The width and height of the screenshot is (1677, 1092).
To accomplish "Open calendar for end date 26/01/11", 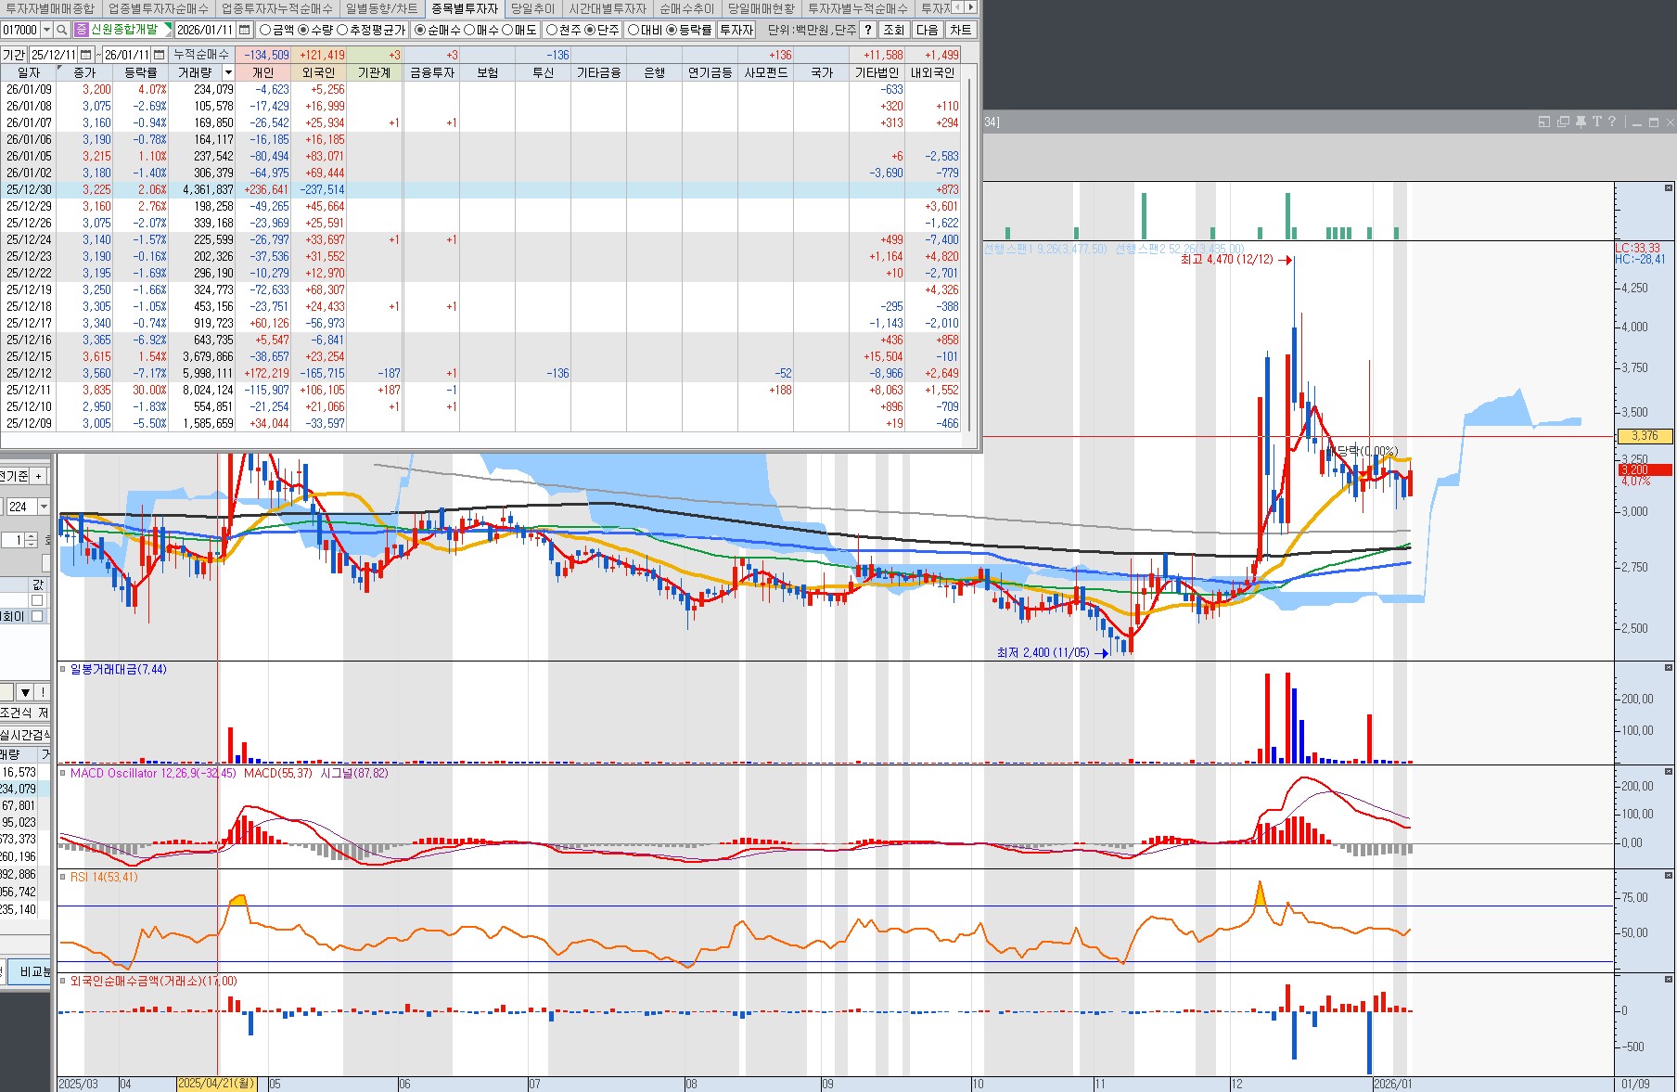I will point(159,55).
